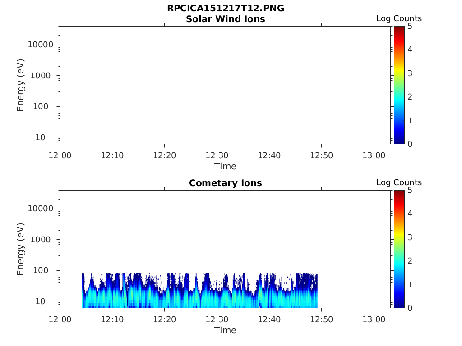Viewport: 462px width, 346px height.
Task: Click colorbar value 3 in Solar Wind plot
Action: [x=410, y=73]
